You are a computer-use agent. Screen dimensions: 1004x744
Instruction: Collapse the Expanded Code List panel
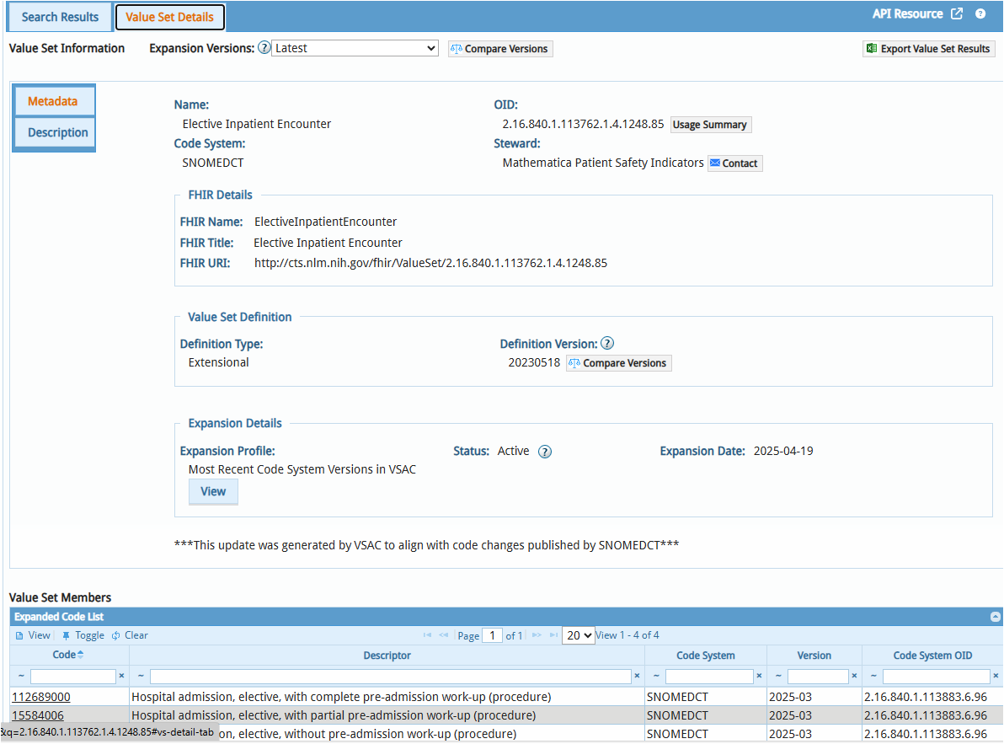pos(995,617)
